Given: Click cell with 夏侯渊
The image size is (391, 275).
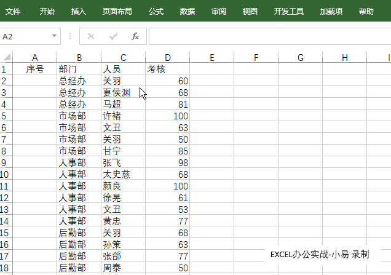Looking at the screenshot, I should point(123,92).
